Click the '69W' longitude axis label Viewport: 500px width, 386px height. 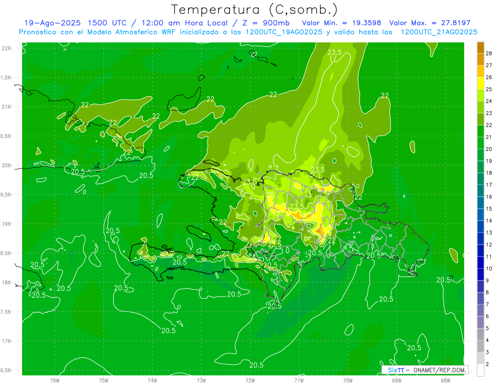click(x=397, y=381)
